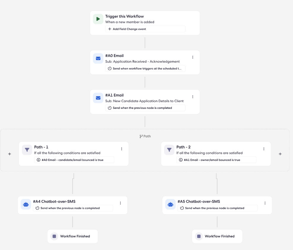Open the Path - 1 three-dot options menu
Screen dimensions: 293x250
pyautogui.click(x=122, y=149)
